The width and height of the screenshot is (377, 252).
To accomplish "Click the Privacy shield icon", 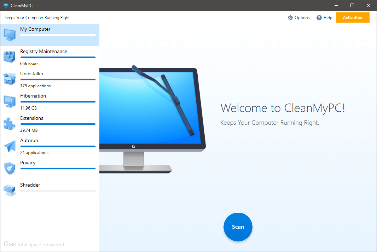I will pos(10,168).
